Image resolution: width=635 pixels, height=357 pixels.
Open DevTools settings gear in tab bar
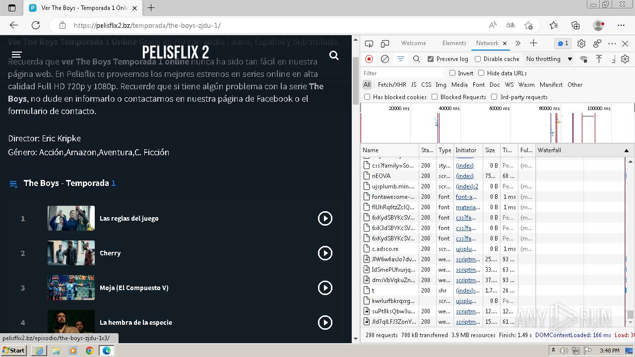pyautogui.click(x=581, y=44)
